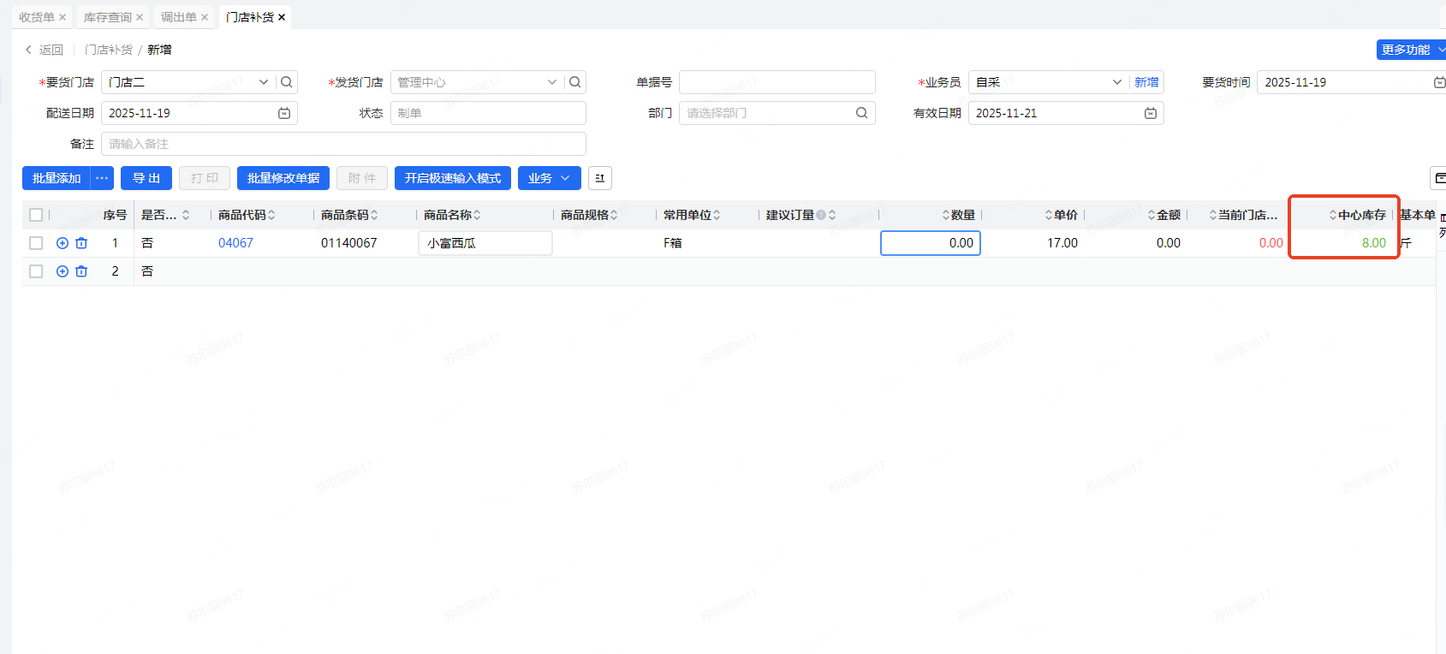Close the 库存查询 tab
1446x654 pixels.
point(140,17)
